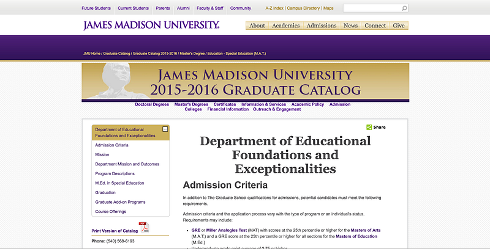Select Give in main navigation
The width and height of the screenshot is (490, 249).
coord(399,26)
